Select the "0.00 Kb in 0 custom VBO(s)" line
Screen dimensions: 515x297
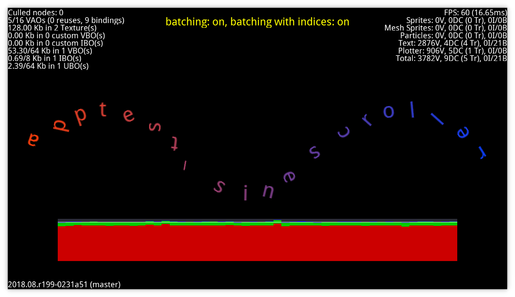(56, 35)
